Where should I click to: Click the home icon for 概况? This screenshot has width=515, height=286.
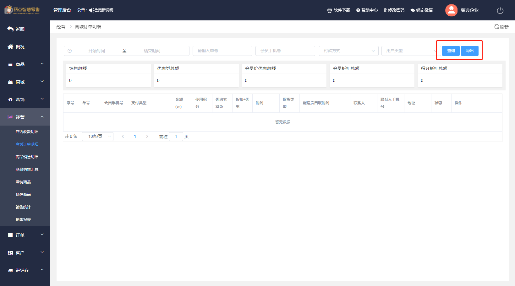pos(10,46)
